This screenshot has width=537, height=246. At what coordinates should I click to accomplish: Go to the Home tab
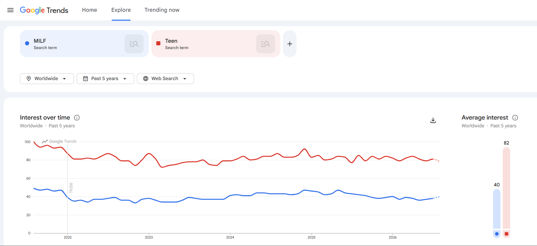90,10
